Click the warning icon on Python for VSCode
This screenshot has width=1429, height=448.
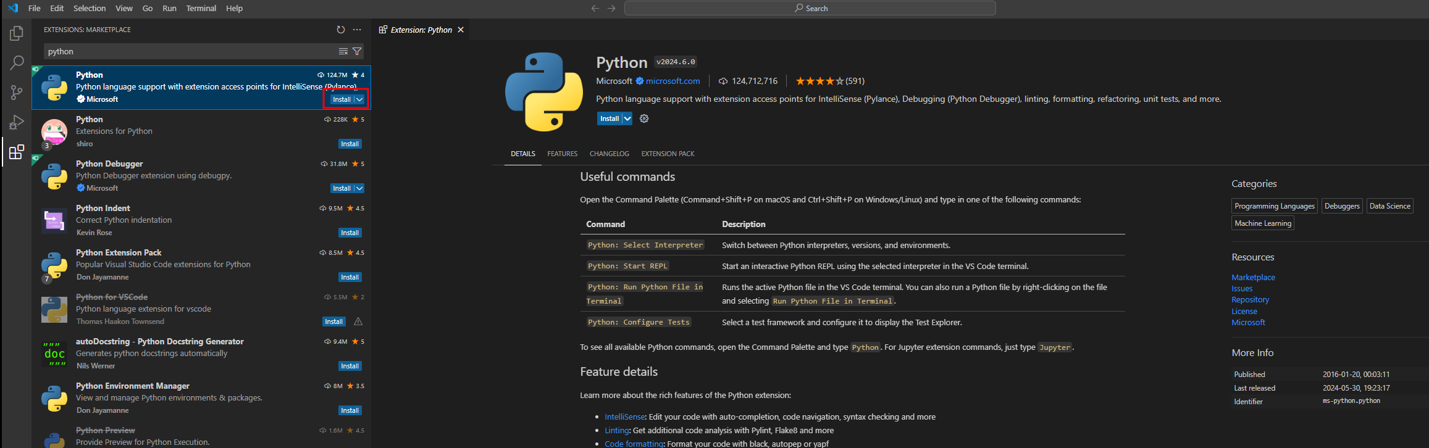[x=358, y=321]
